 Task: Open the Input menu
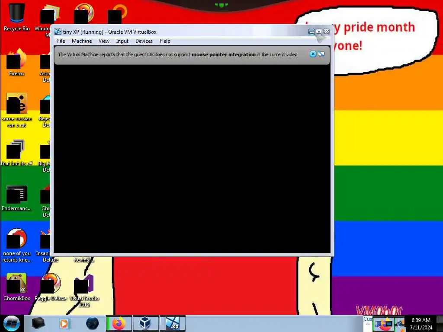tap(122, 41)
